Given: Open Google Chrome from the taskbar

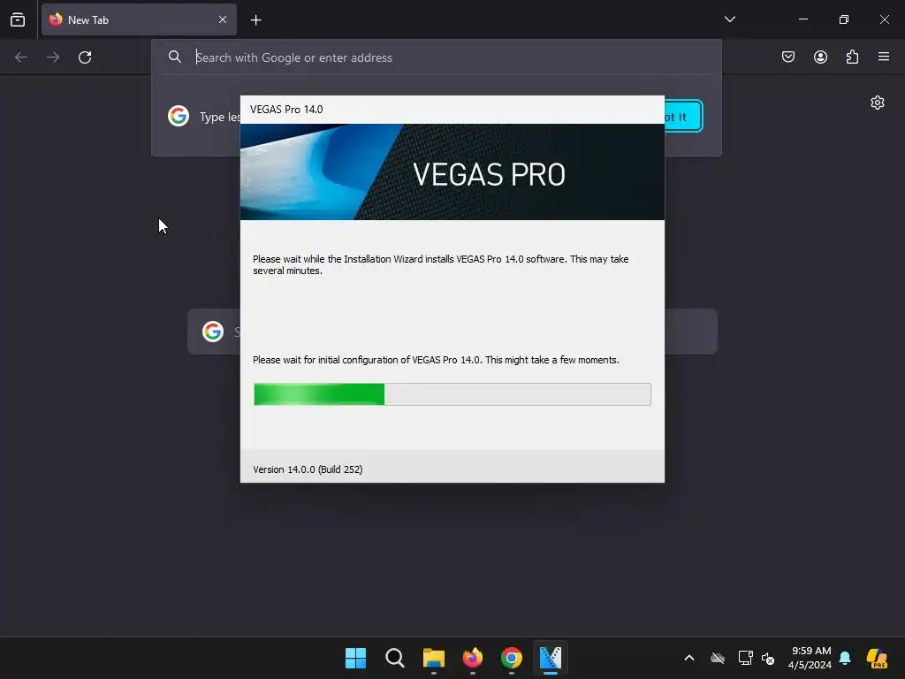Looking at the screenshot, I should pyautogui.click(x=512, y=658).
